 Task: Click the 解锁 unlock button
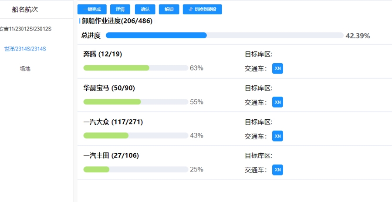[x=169, y=9]
